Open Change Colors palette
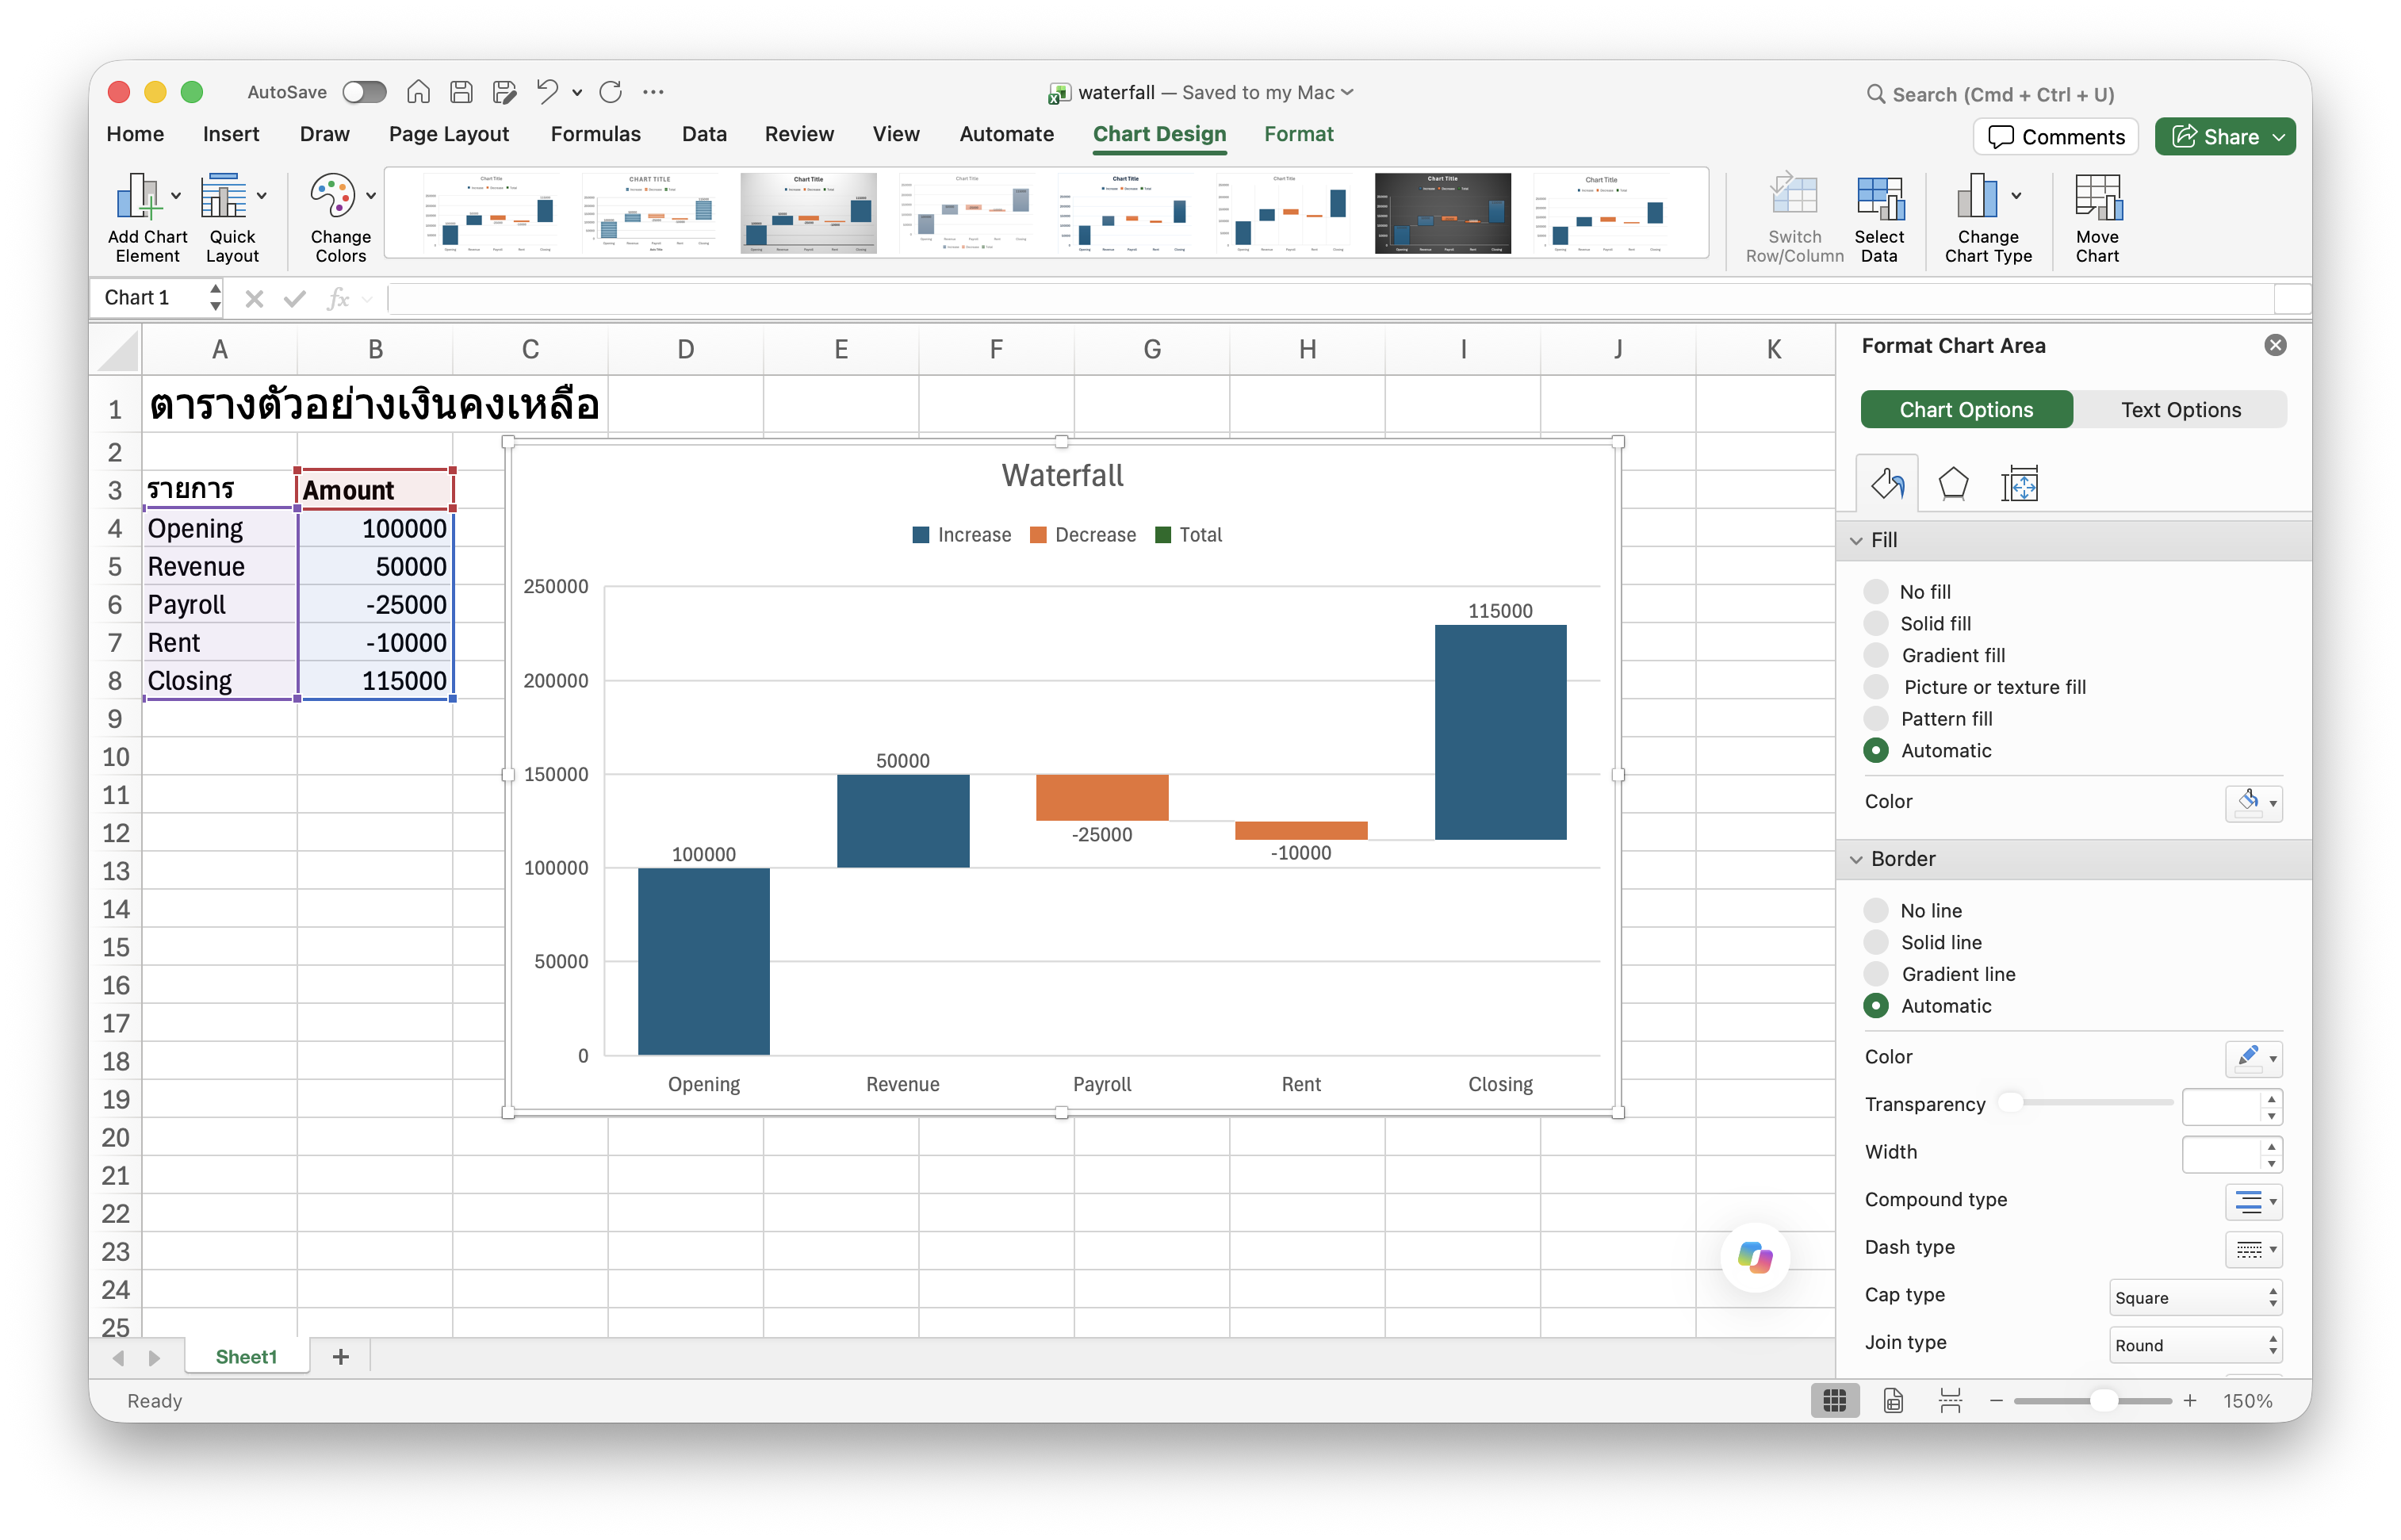Screen dimensions: 2401x1540 [341, 218]
